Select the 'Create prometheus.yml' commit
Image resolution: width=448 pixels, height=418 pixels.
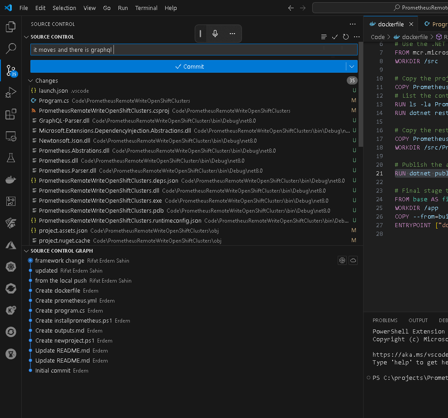tap(192, 300)
